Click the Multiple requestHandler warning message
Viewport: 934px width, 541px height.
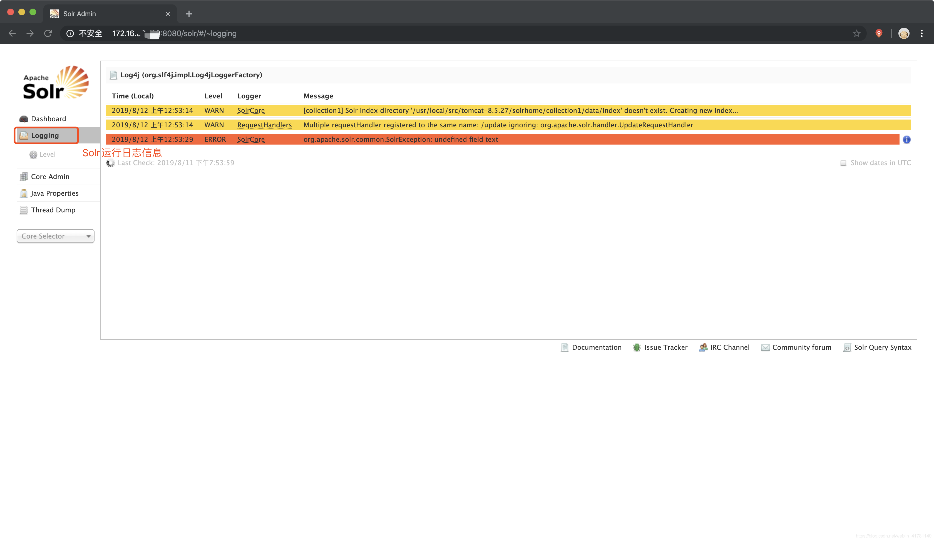[x=498, y=125]
